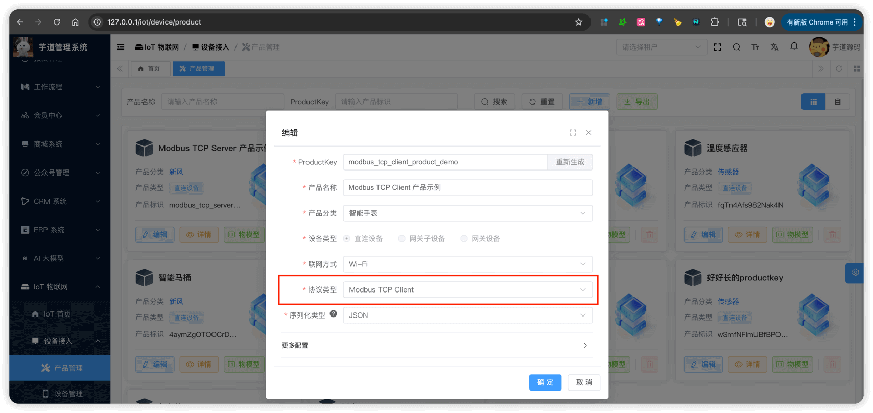Open the 协议类型 Modbus TCP Client dropdown

[x=467, y=290]
